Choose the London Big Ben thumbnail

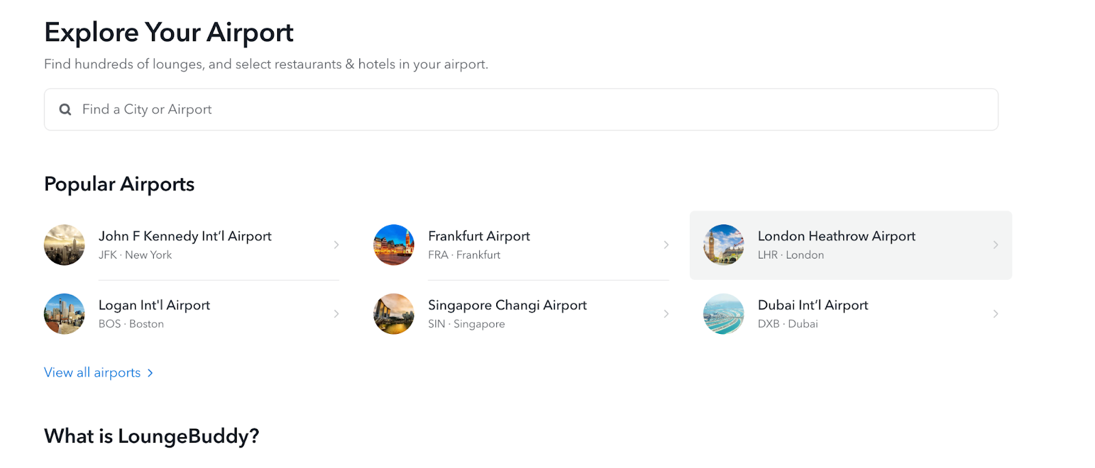tap(723, 245)
